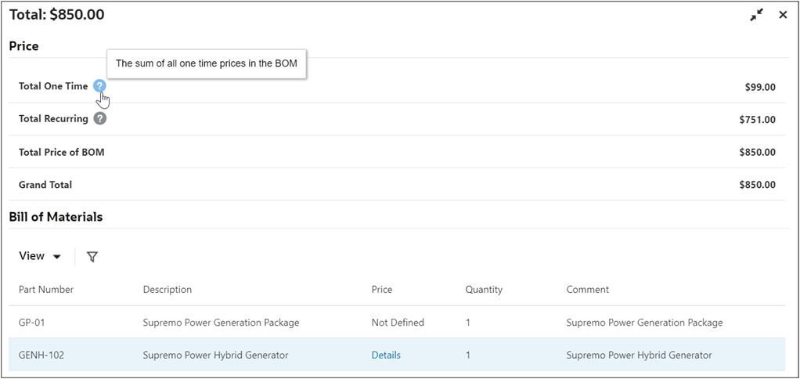The height and width of the screenshot is (379, 800).
Task: Sort by the Part Number column header
Action: [x=46, y=290]
